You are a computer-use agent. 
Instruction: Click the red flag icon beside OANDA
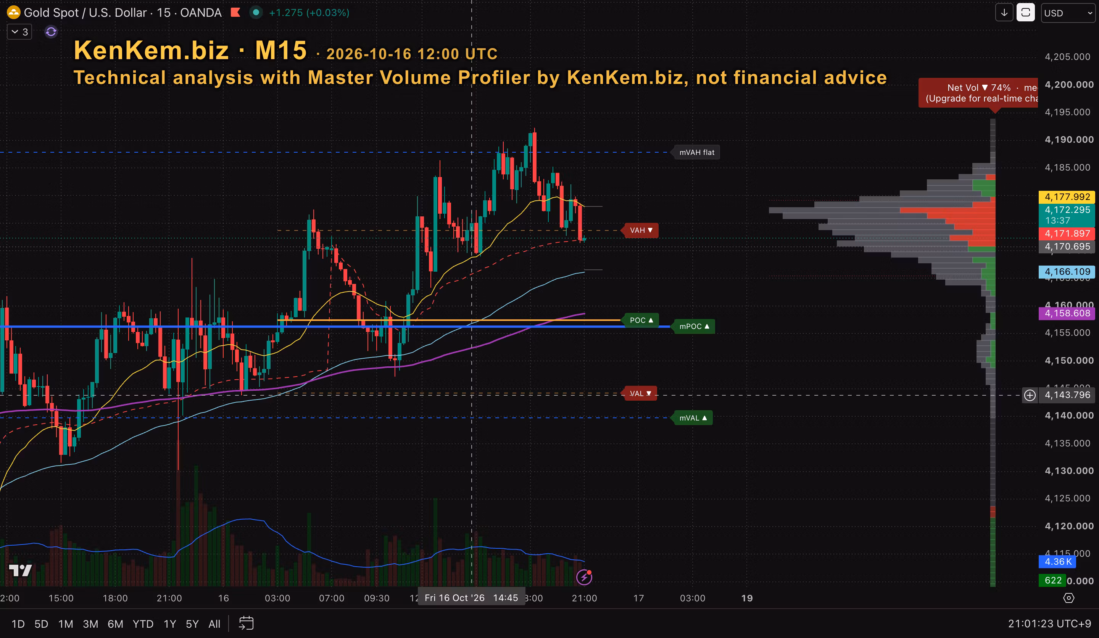235,13
